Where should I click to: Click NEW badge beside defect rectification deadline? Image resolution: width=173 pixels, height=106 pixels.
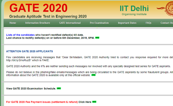[97, 38]
